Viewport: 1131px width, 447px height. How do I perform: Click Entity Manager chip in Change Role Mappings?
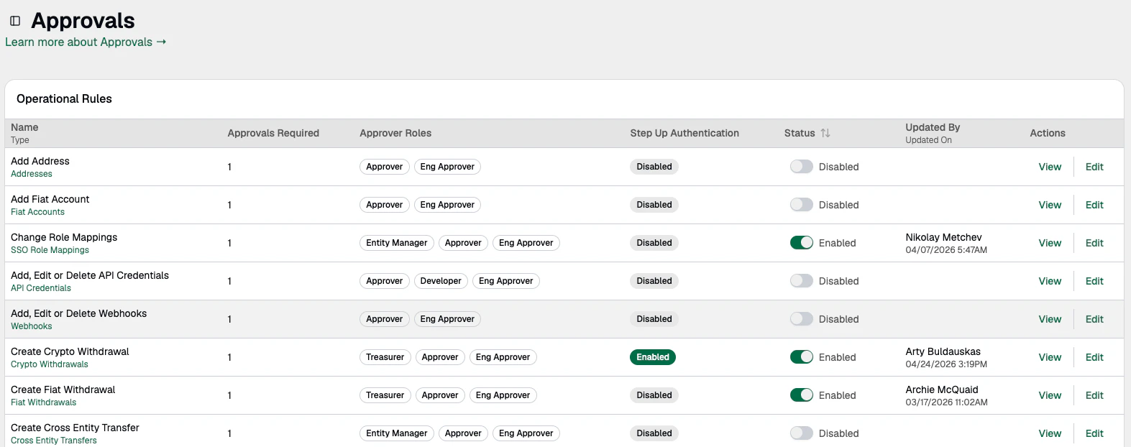coord(397,243)
